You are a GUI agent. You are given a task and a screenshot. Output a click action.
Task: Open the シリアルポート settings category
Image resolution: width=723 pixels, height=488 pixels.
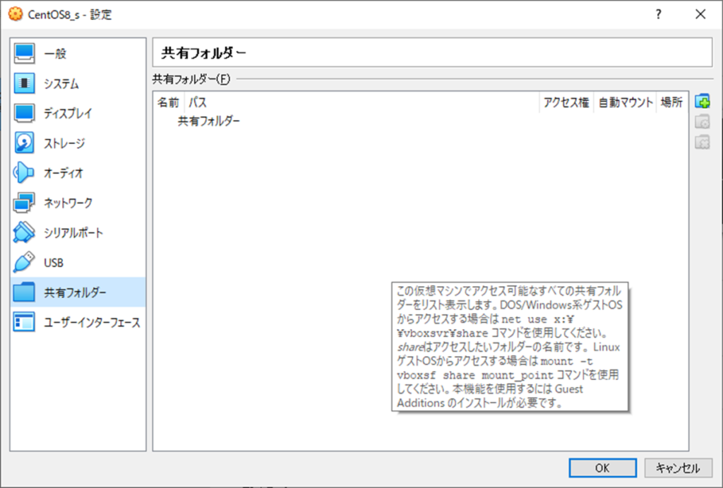78,232
